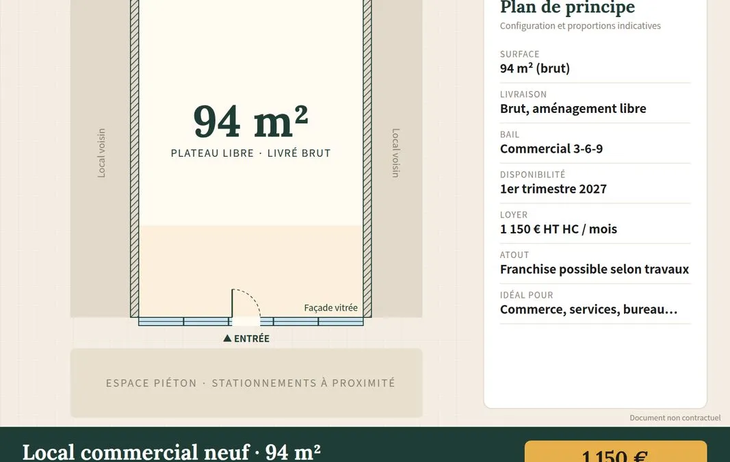This screenshot has height=462, width=730.
Task: Select "Franchise possible selon travaux" value
Action: pos(595,269)
